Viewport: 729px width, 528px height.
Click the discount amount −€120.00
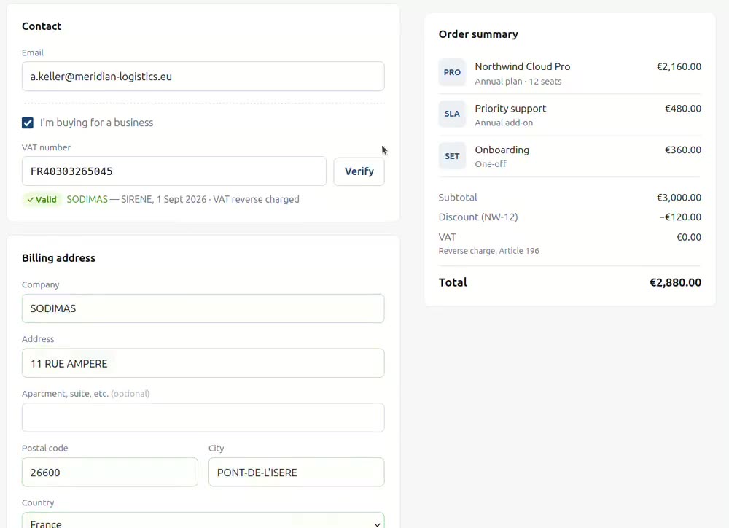(x=680, y=217)
